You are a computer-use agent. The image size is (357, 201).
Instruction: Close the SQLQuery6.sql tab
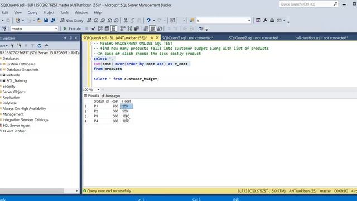(157, 38)
